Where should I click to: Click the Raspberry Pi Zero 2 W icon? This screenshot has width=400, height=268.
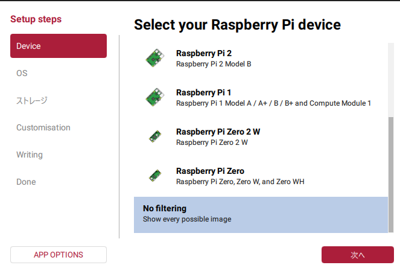[x=154, y=137]
